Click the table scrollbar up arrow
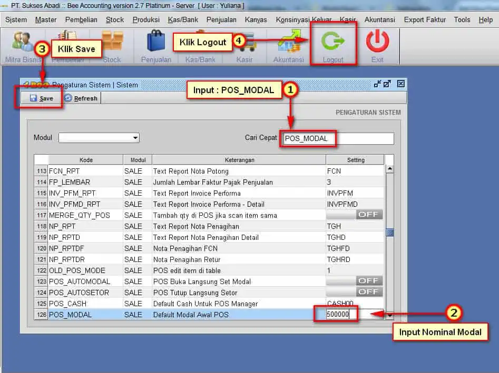The width and height of the screenshot is (499, 373). 389,169
